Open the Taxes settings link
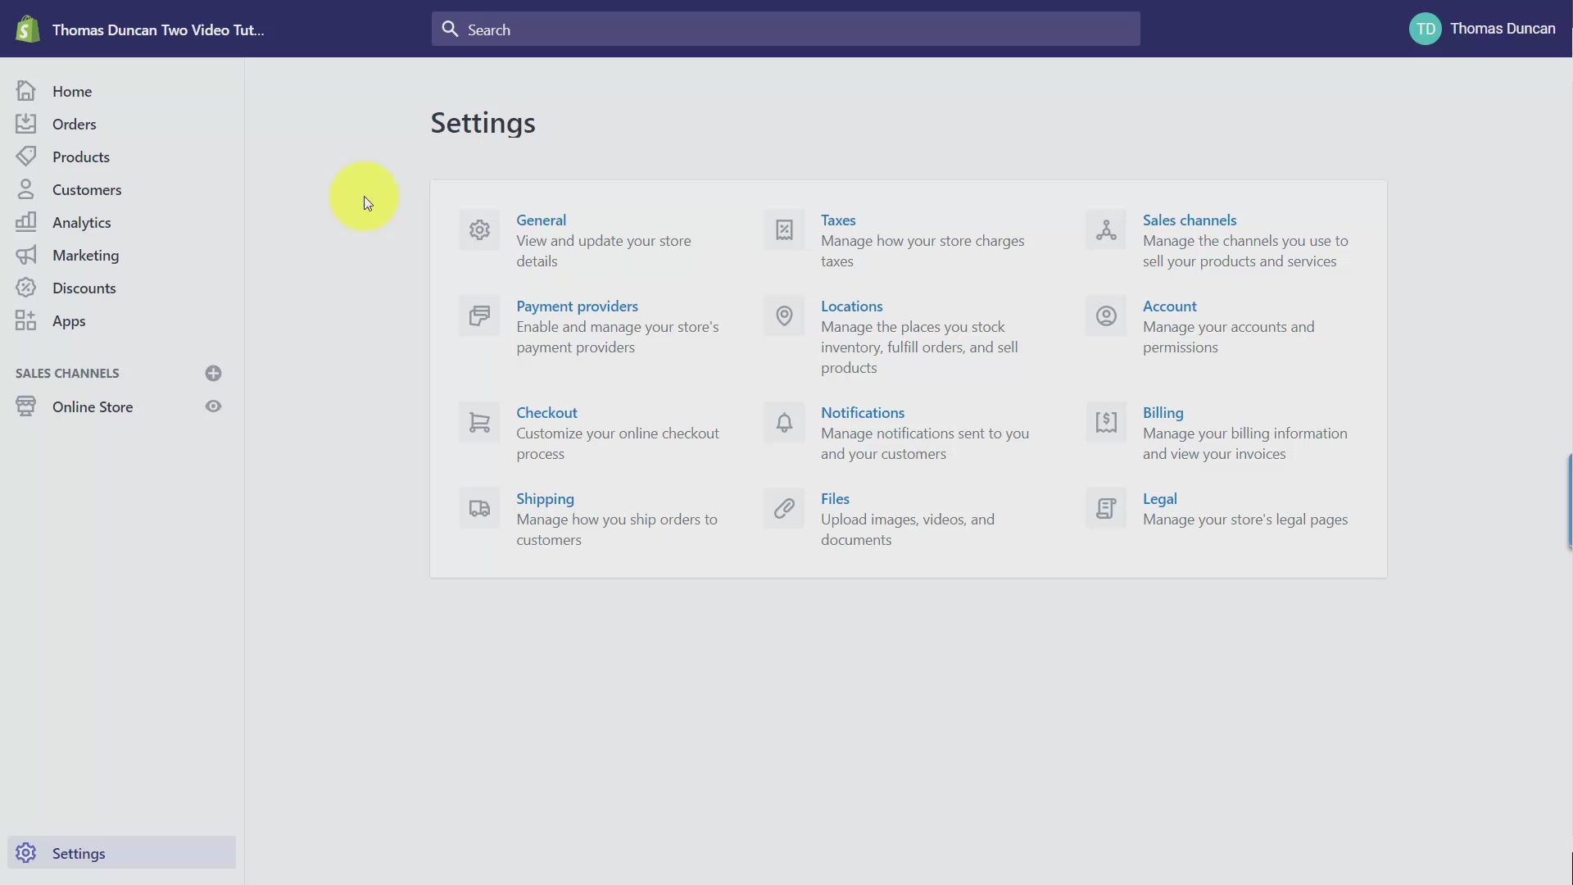 click(x=838, y=220)
